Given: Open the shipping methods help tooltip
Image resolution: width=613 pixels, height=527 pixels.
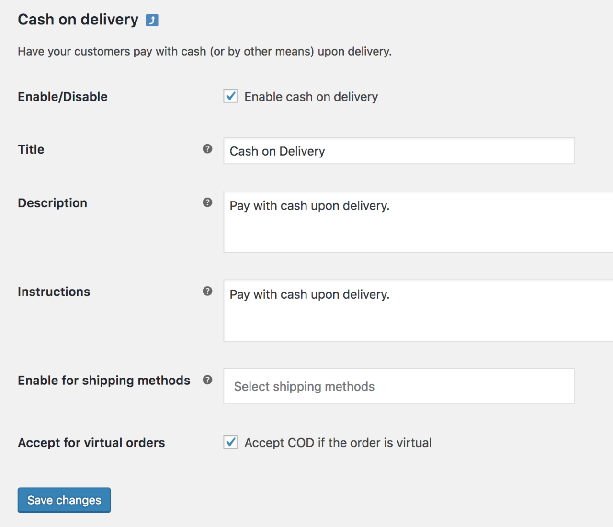Looking at the screenshot, I should pos(207,380).
